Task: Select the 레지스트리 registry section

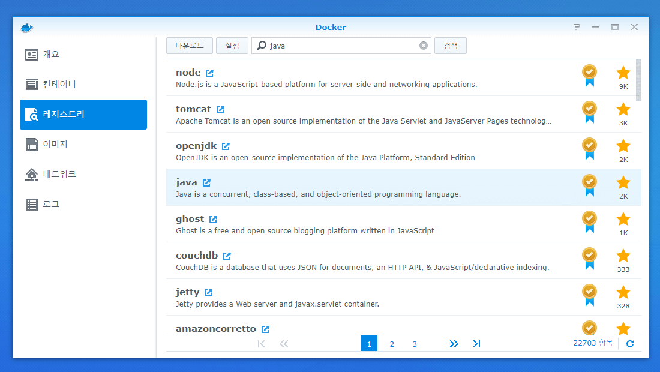Action: 83,115
